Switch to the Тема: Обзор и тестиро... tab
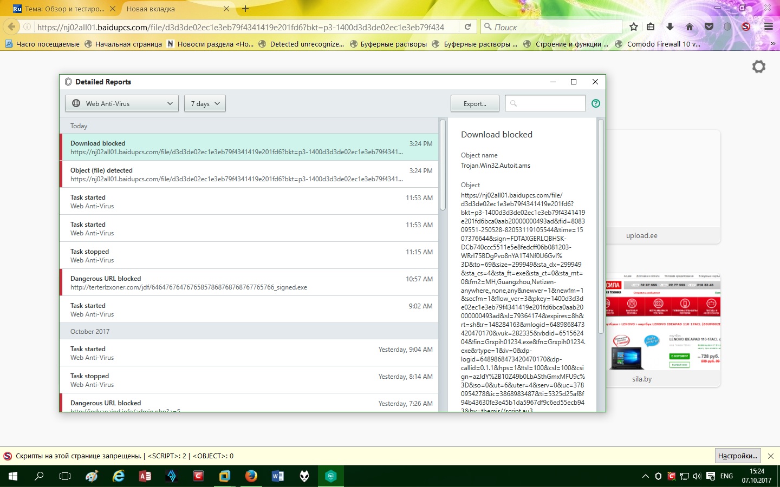This screenshot has width=780, height=487. tap(60, 9)
